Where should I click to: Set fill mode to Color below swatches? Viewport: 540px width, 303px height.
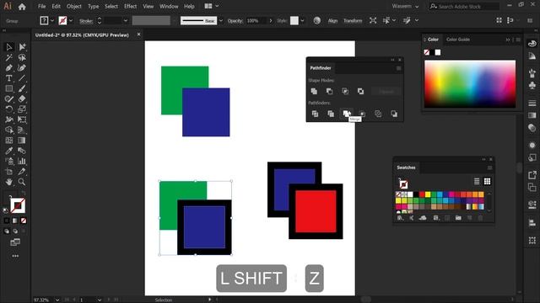7,221
